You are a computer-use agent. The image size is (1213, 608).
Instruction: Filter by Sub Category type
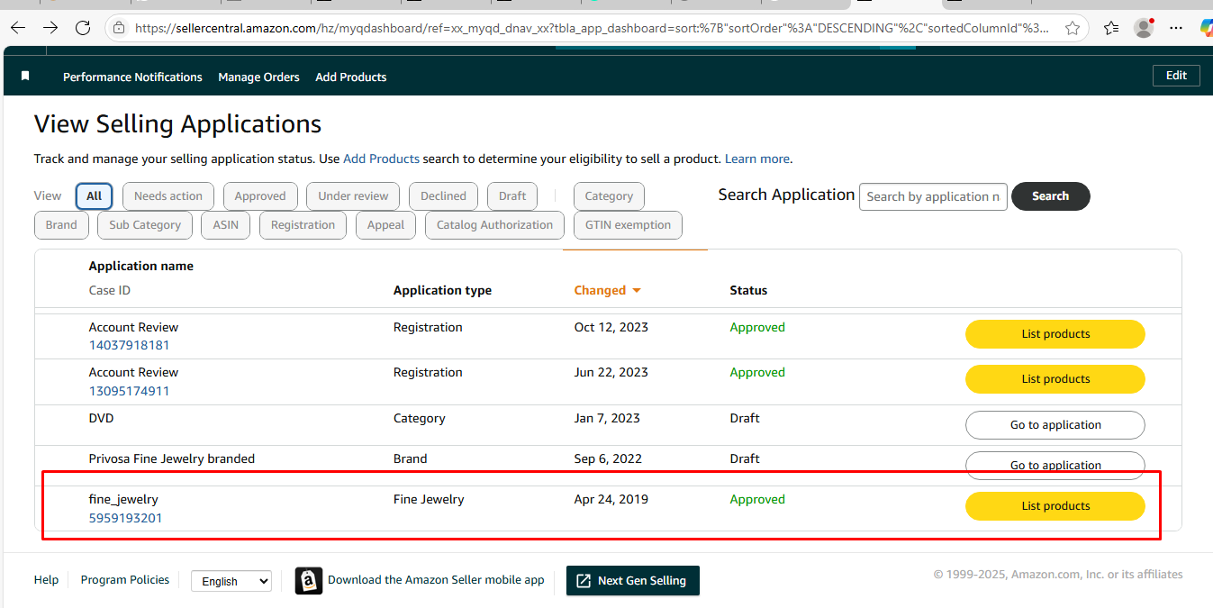pos(145,225)
